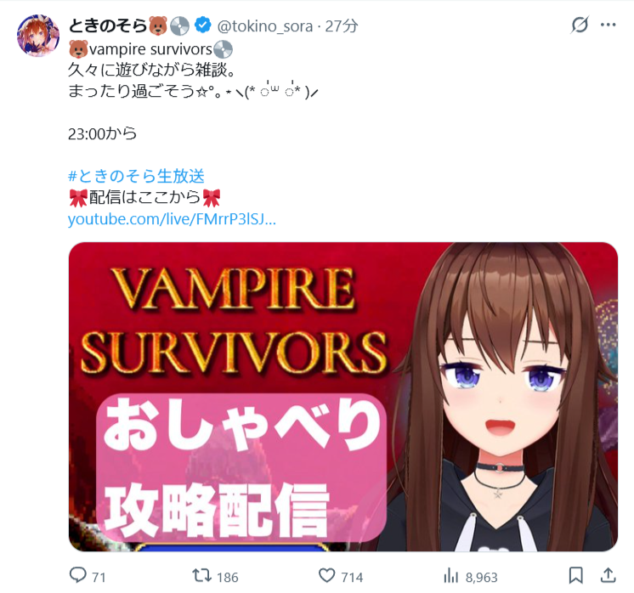Viewport: 634px width, 593px height.
Task: Click the 186 repost count
Action: [x=227, y=577]
